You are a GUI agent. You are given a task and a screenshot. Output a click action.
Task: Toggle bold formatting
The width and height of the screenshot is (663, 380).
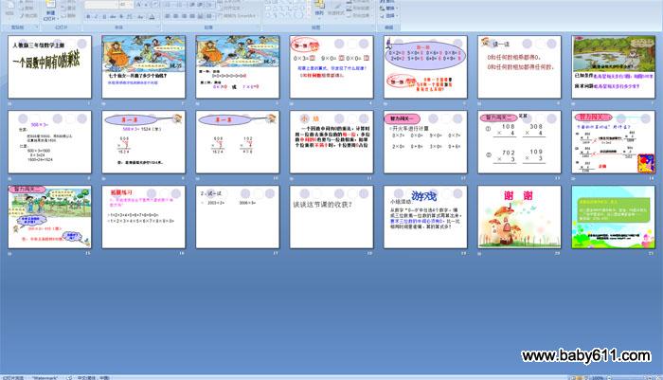(x=88, y=17)
